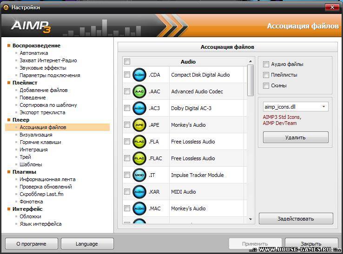Enable the .AAC file association checkbox

127,91
